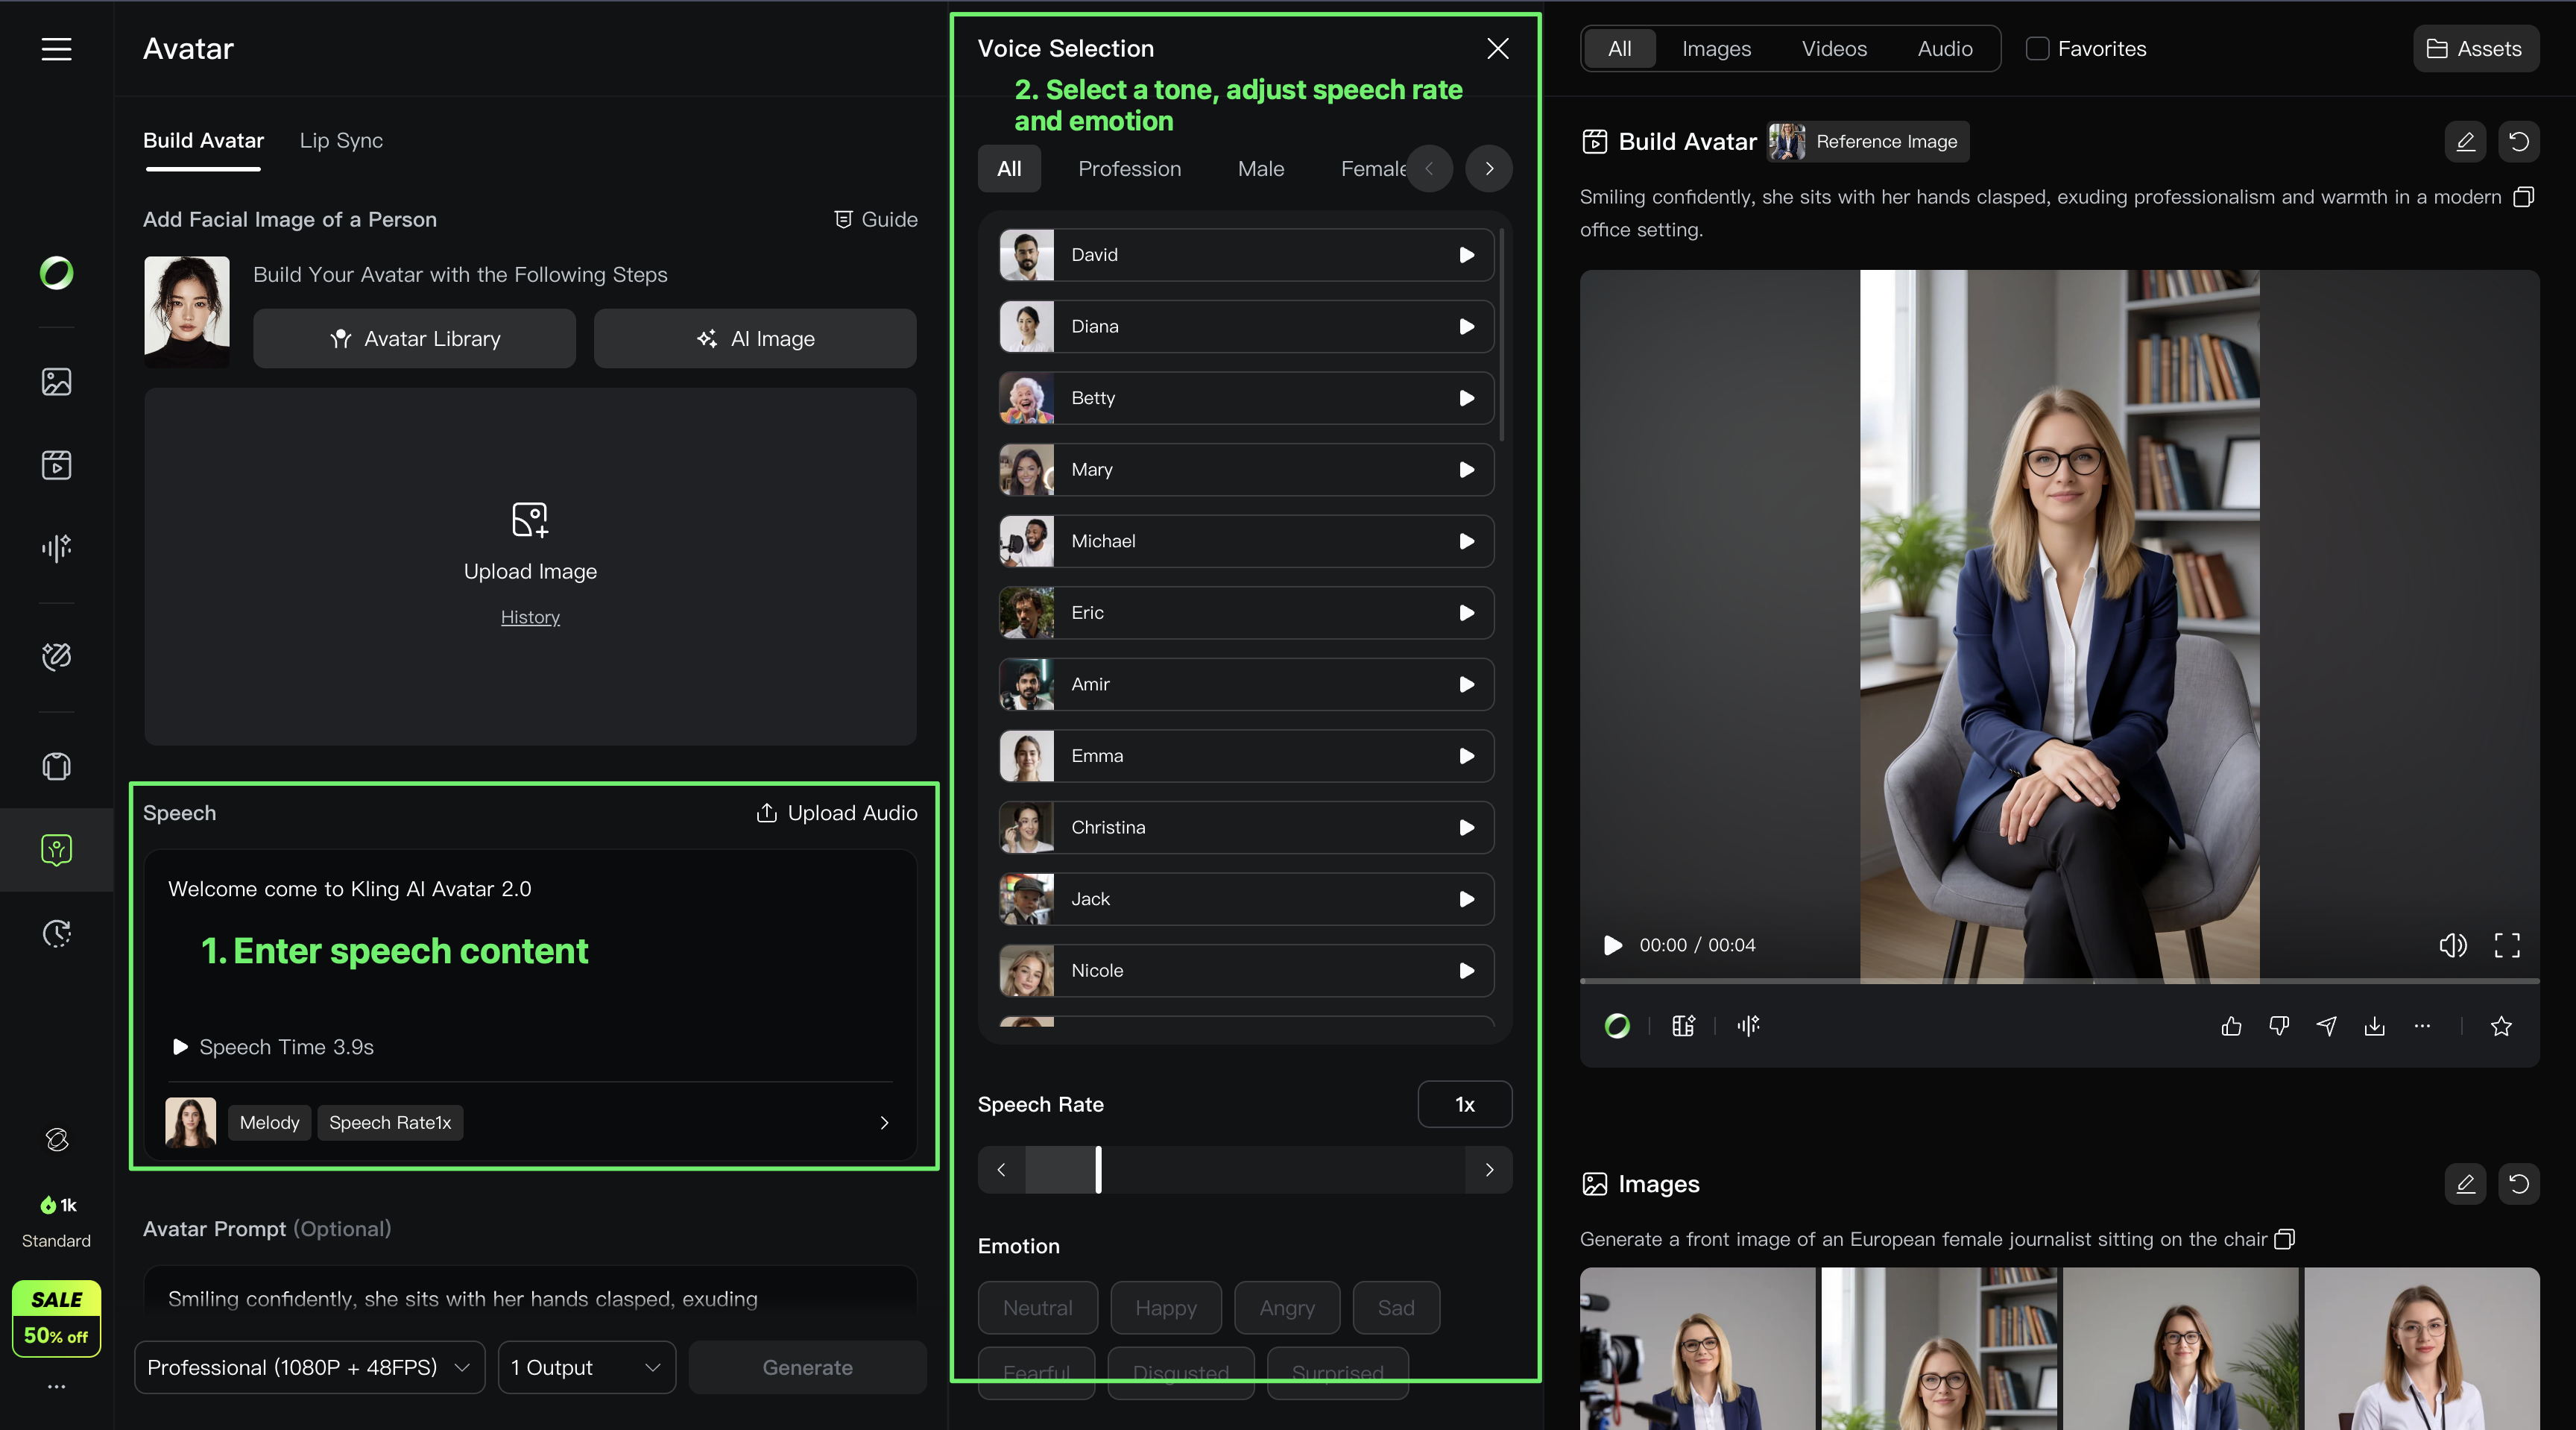Toggle fullscreen on the video player
Viewport: 2576px width, 1430px height.
coord(2506,945)
